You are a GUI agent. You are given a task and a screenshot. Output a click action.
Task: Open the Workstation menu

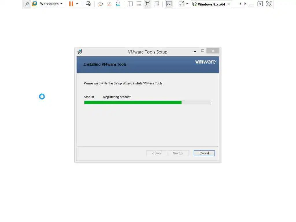point(51,4)
